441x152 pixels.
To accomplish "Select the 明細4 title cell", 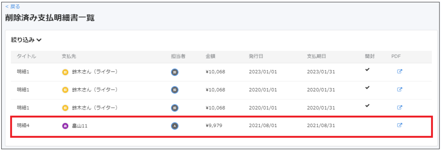I will tap(22, 126).
